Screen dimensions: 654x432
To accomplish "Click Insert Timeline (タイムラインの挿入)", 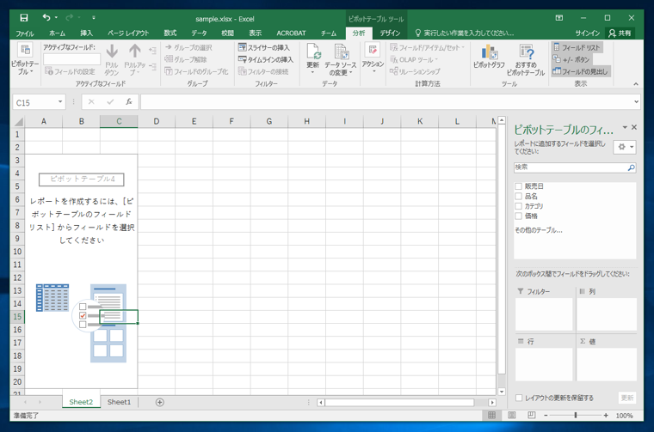I will click(266, 59).
